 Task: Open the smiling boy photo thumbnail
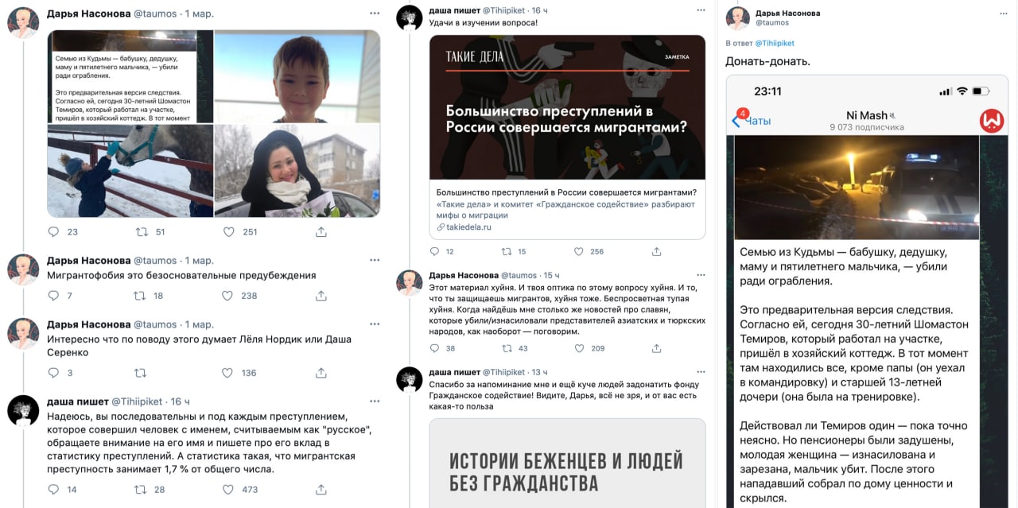tap(297, 76)
